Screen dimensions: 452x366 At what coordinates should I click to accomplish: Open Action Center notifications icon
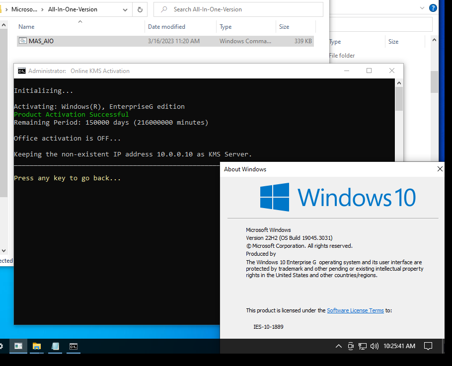428,346
